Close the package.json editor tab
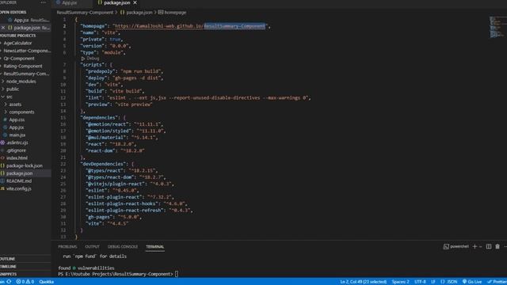The height and width of the screenshot is (285, 507). coord(135,2)
